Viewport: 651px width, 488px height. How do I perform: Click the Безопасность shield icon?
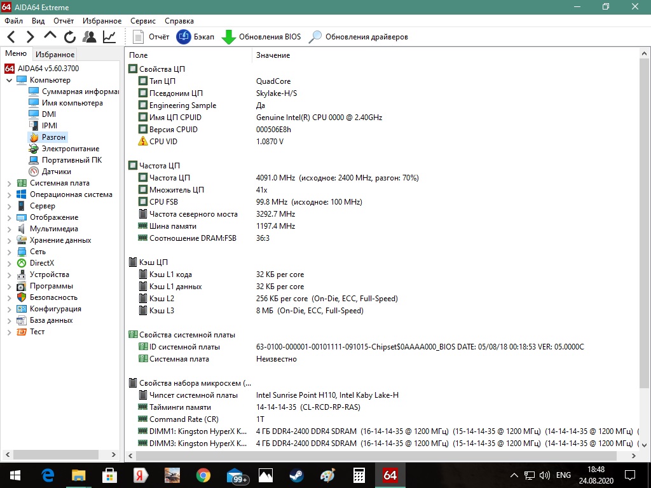(22, 297)
